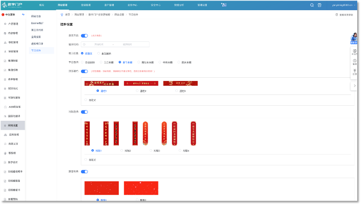This screenshot has height=205, width=361.
Task: Select 自定义 radio under the banner thumbnails
Action: coord(86,100)
